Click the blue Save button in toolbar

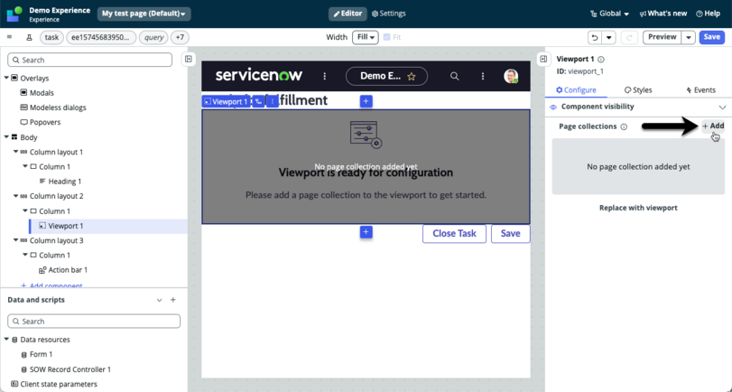711,37
